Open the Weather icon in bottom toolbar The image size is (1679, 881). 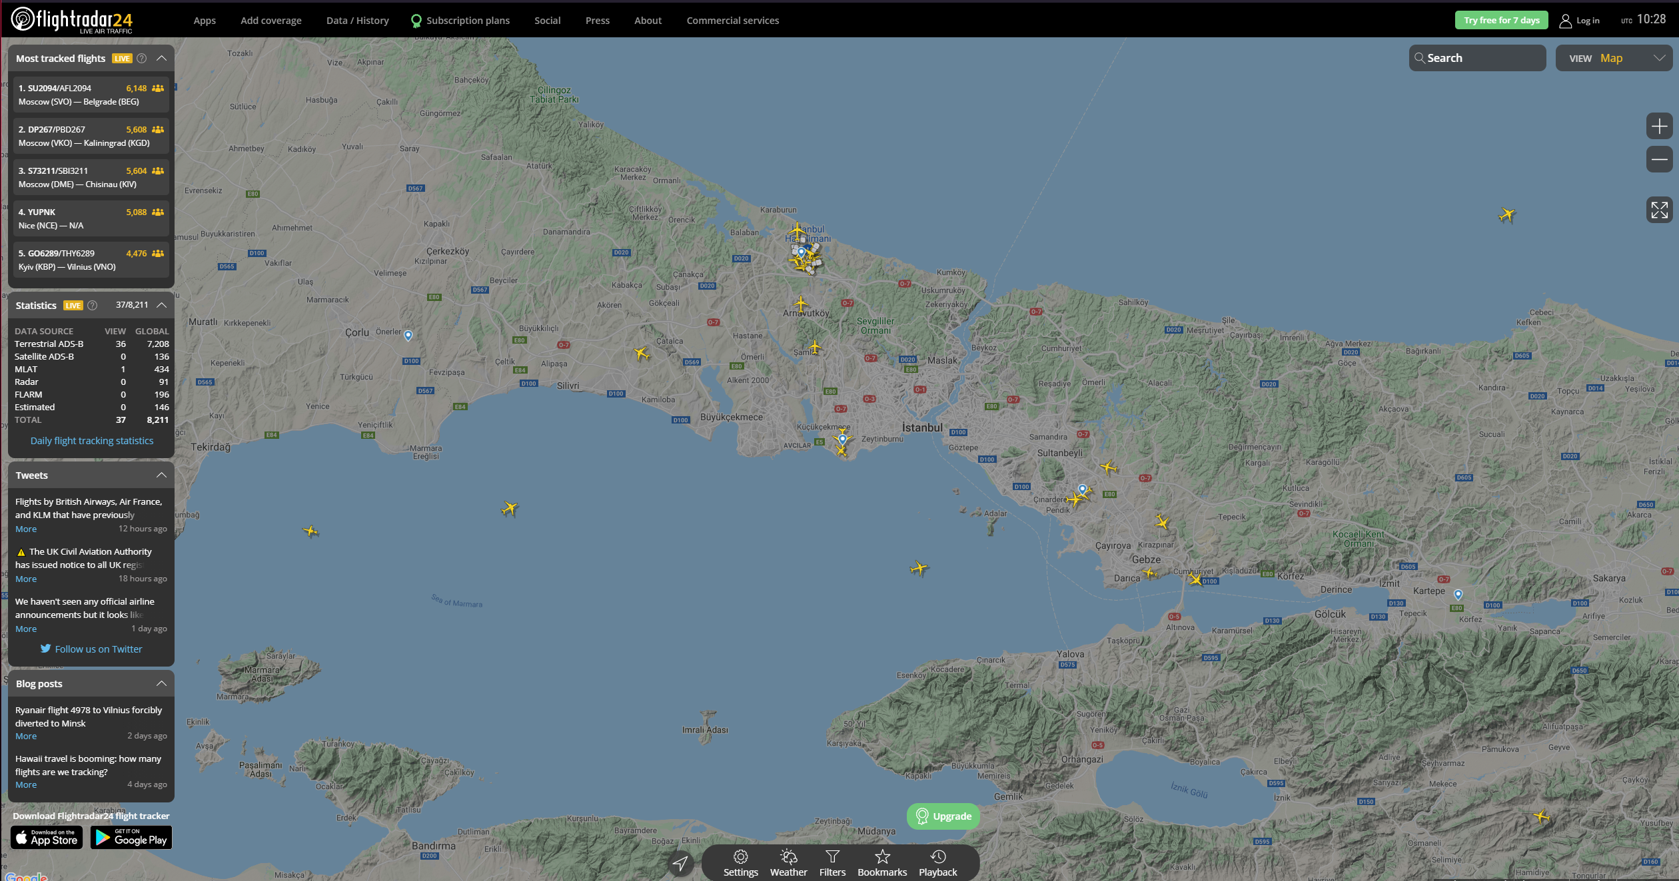788,856
